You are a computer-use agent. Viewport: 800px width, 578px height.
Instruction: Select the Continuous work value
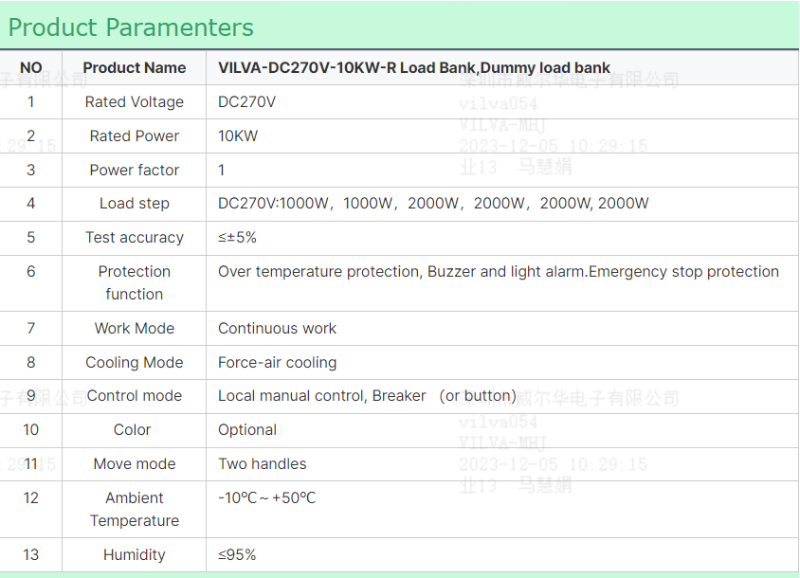pyautogui.click(x=277, y=329)
